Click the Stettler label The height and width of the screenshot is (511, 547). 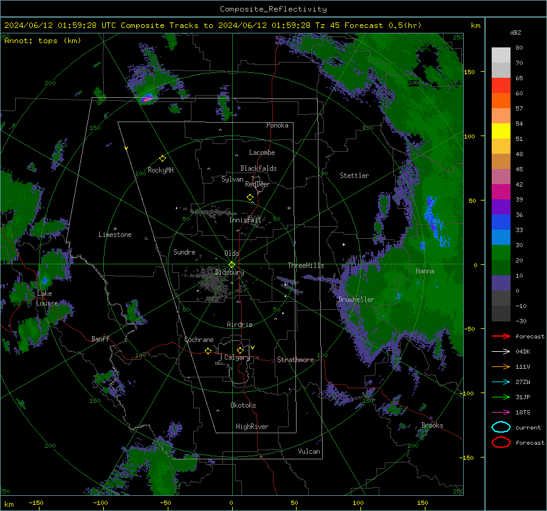pos(354,176)
